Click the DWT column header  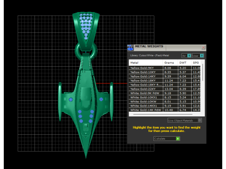pos(185,62)
